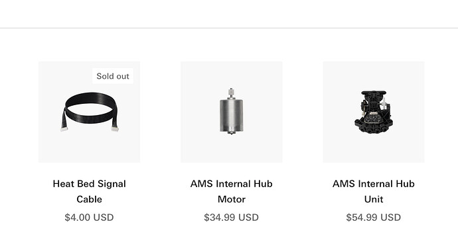
Task: Click the right white connector of the cable
Action: click(115, 128)
